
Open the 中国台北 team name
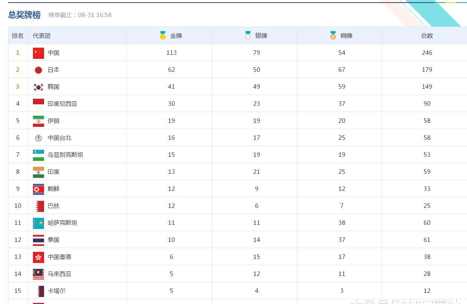pyautogui.click(x=59, y=138)
